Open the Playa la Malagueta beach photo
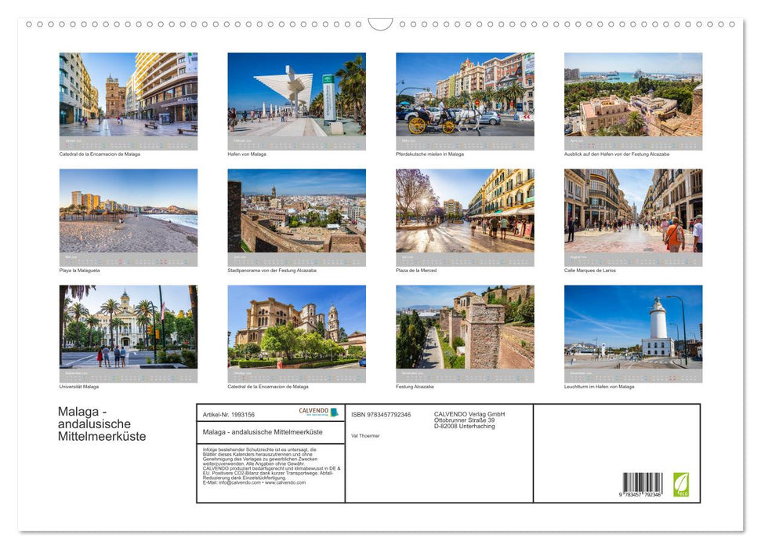 [x=129, y=212]
